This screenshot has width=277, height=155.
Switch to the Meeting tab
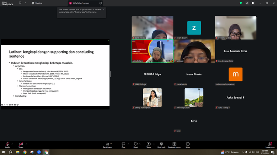(x=37, y=3)
